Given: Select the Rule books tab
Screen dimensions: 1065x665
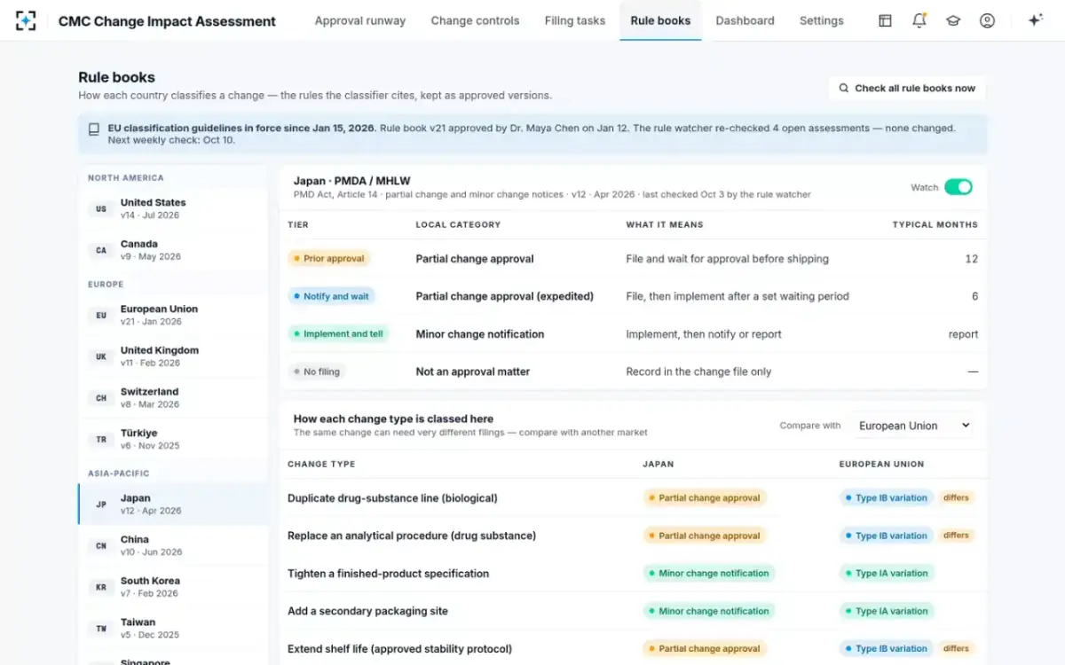Looking at the screenshot, I should tap(660, 20).
